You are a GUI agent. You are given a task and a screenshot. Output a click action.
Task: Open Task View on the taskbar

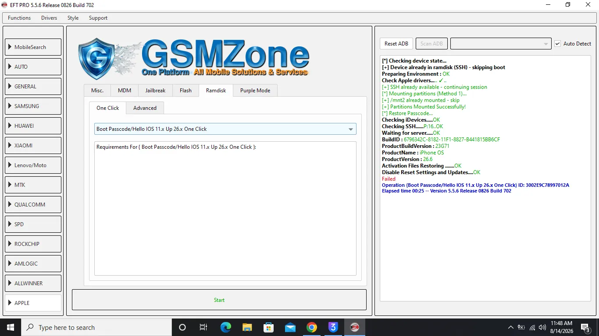coord(203,327)
